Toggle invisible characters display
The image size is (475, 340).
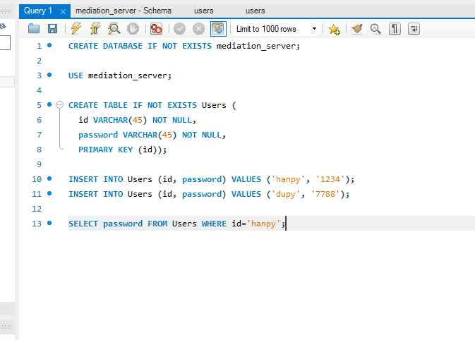[x=395, y=29]
